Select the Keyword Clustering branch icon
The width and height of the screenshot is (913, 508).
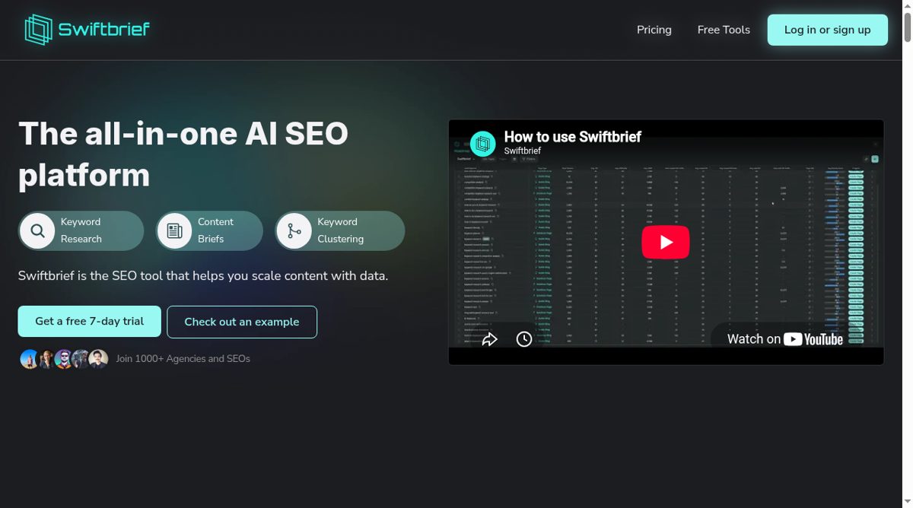tap(294, 230)
